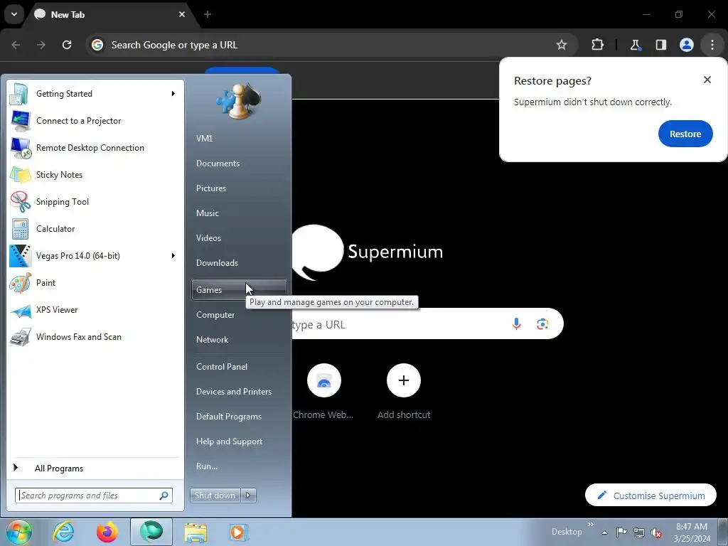This screenshot has width=728, height=546.
Task: Toggle the side panel icon
Action: 661,45
